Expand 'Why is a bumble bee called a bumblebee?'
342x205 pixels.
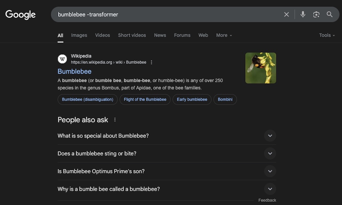tap(167, 189)
